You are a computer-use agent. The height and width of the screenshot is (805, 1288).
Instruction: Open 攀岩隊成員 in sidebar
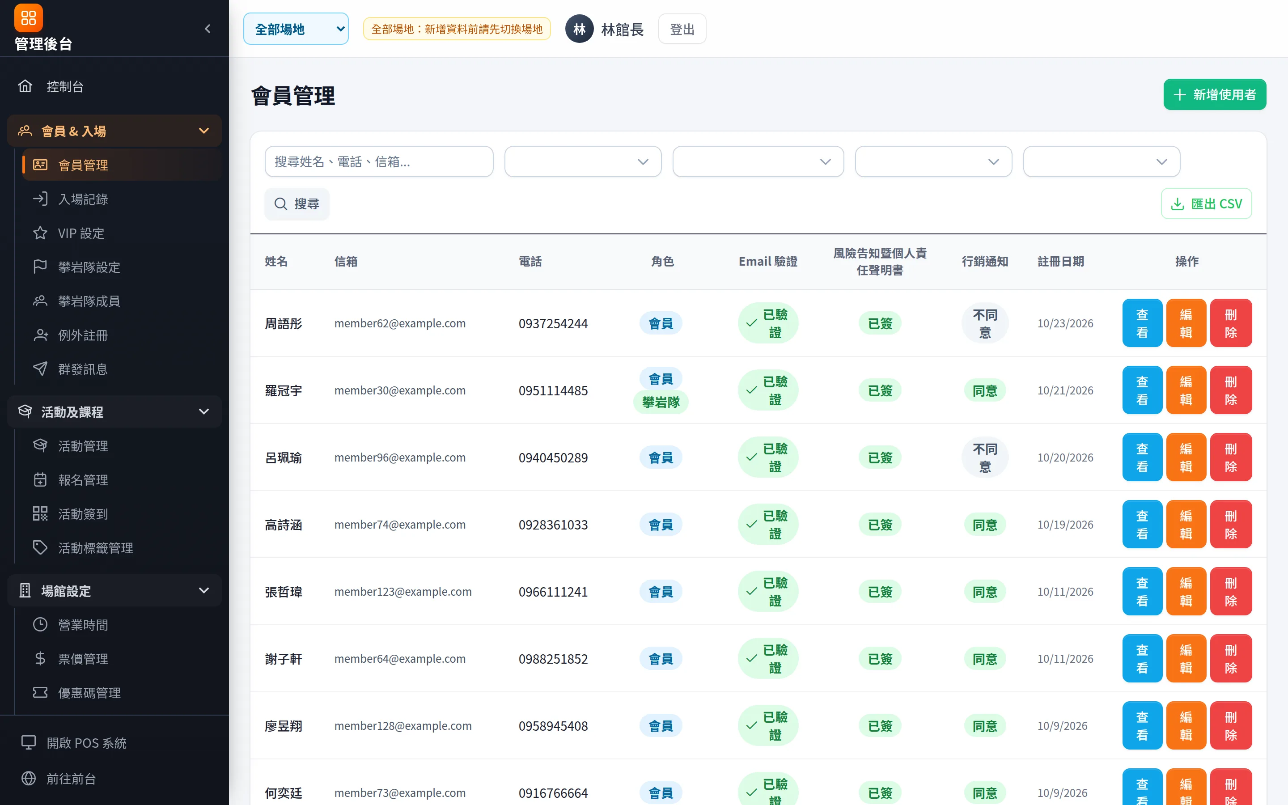[x=121, y=301]
